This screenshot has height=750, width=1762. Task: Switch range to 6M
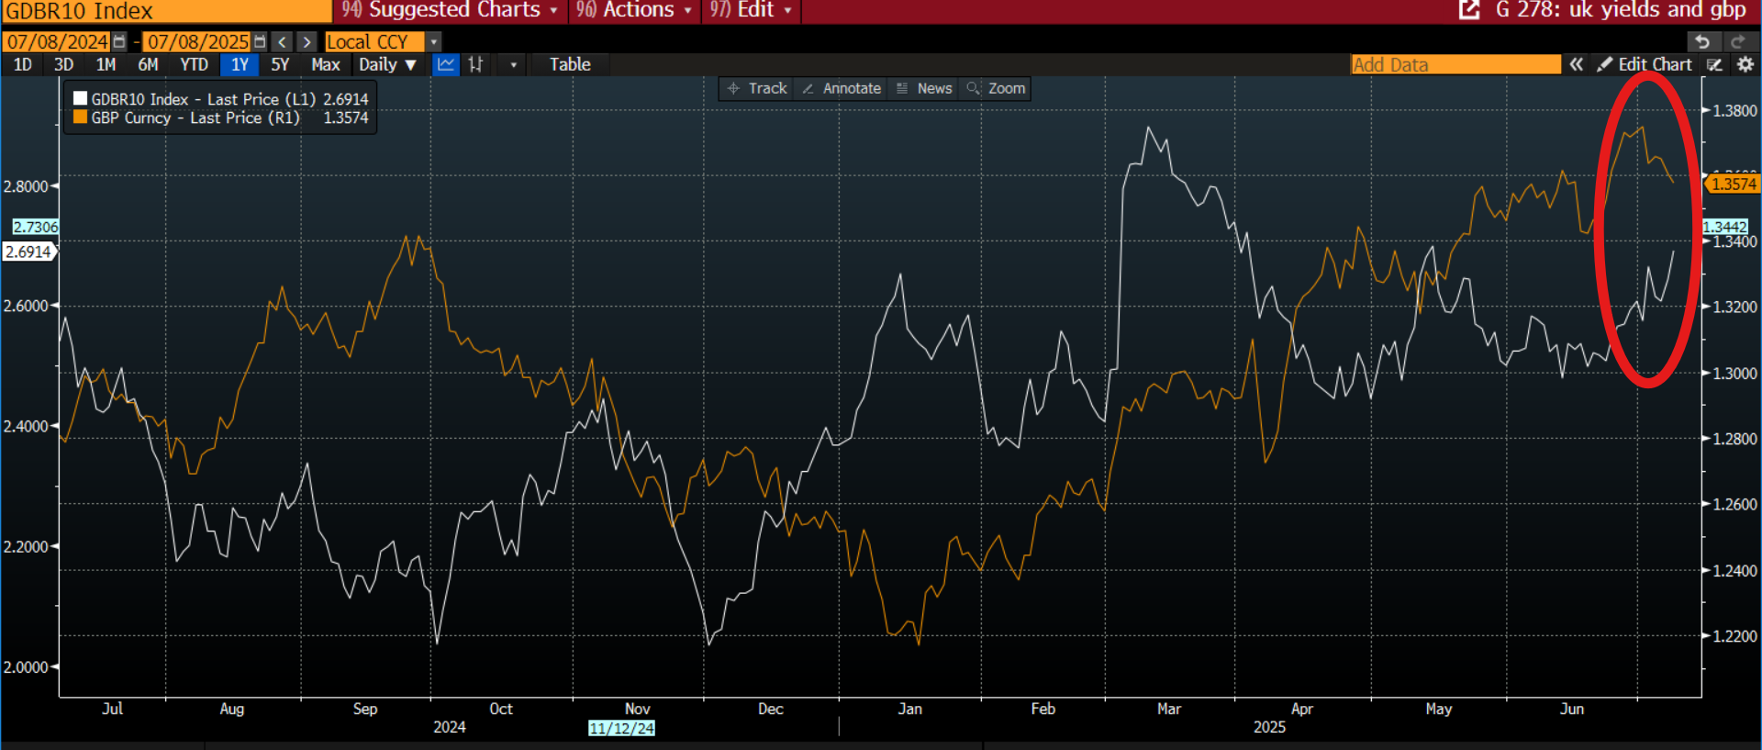point(148,64)
